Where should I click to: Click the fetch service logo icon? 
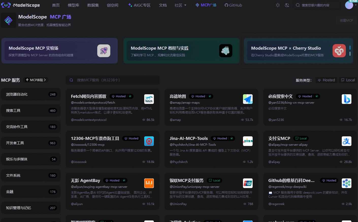(x=149, y=99)
